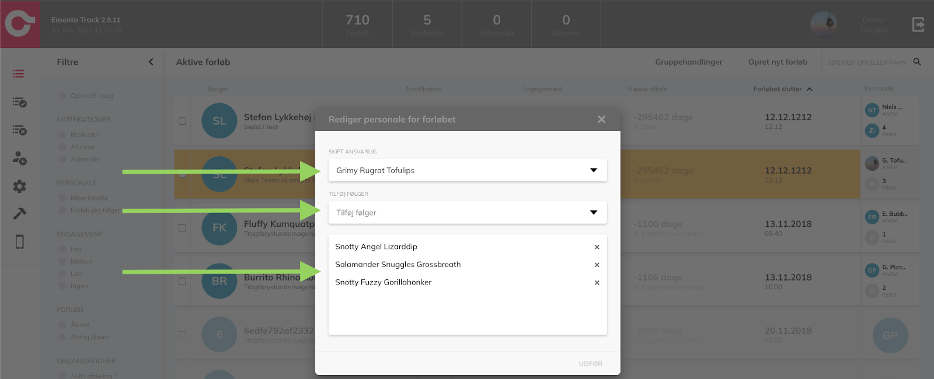The height and width of the screenshot is (379, 934).
Task: Toggle the Ingen engagement filter
Action: coord(62,286)
